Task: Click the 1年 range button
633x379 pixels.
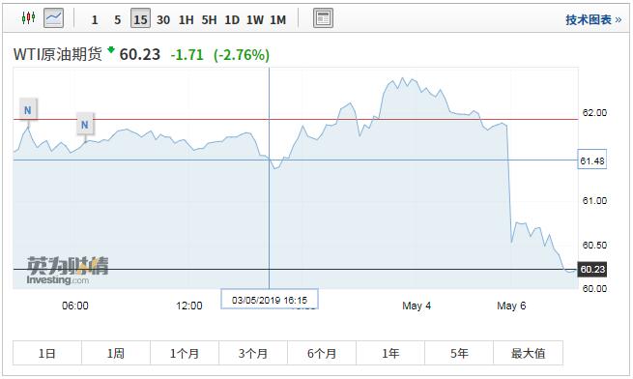Action: tap(390, 353)
